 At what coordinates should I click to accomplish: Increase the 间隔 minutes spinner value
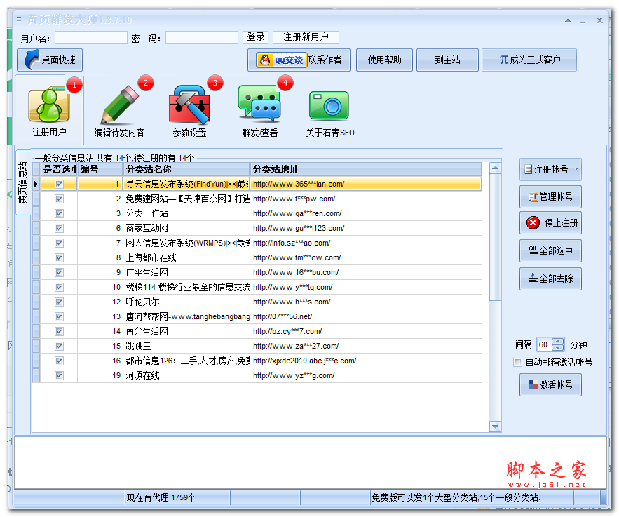point(558,342)
